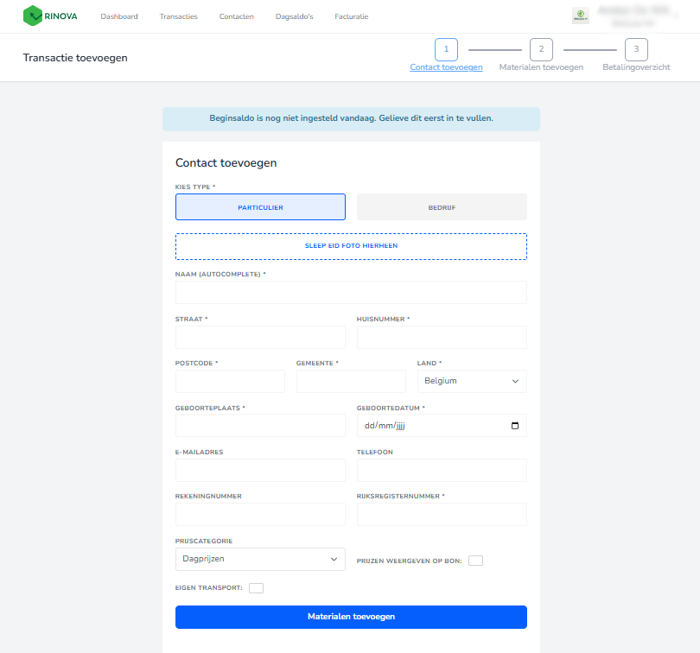Expand the Prijscategorie dropdown Dagprijzen
Screen dimensions: 700x653
260,560
